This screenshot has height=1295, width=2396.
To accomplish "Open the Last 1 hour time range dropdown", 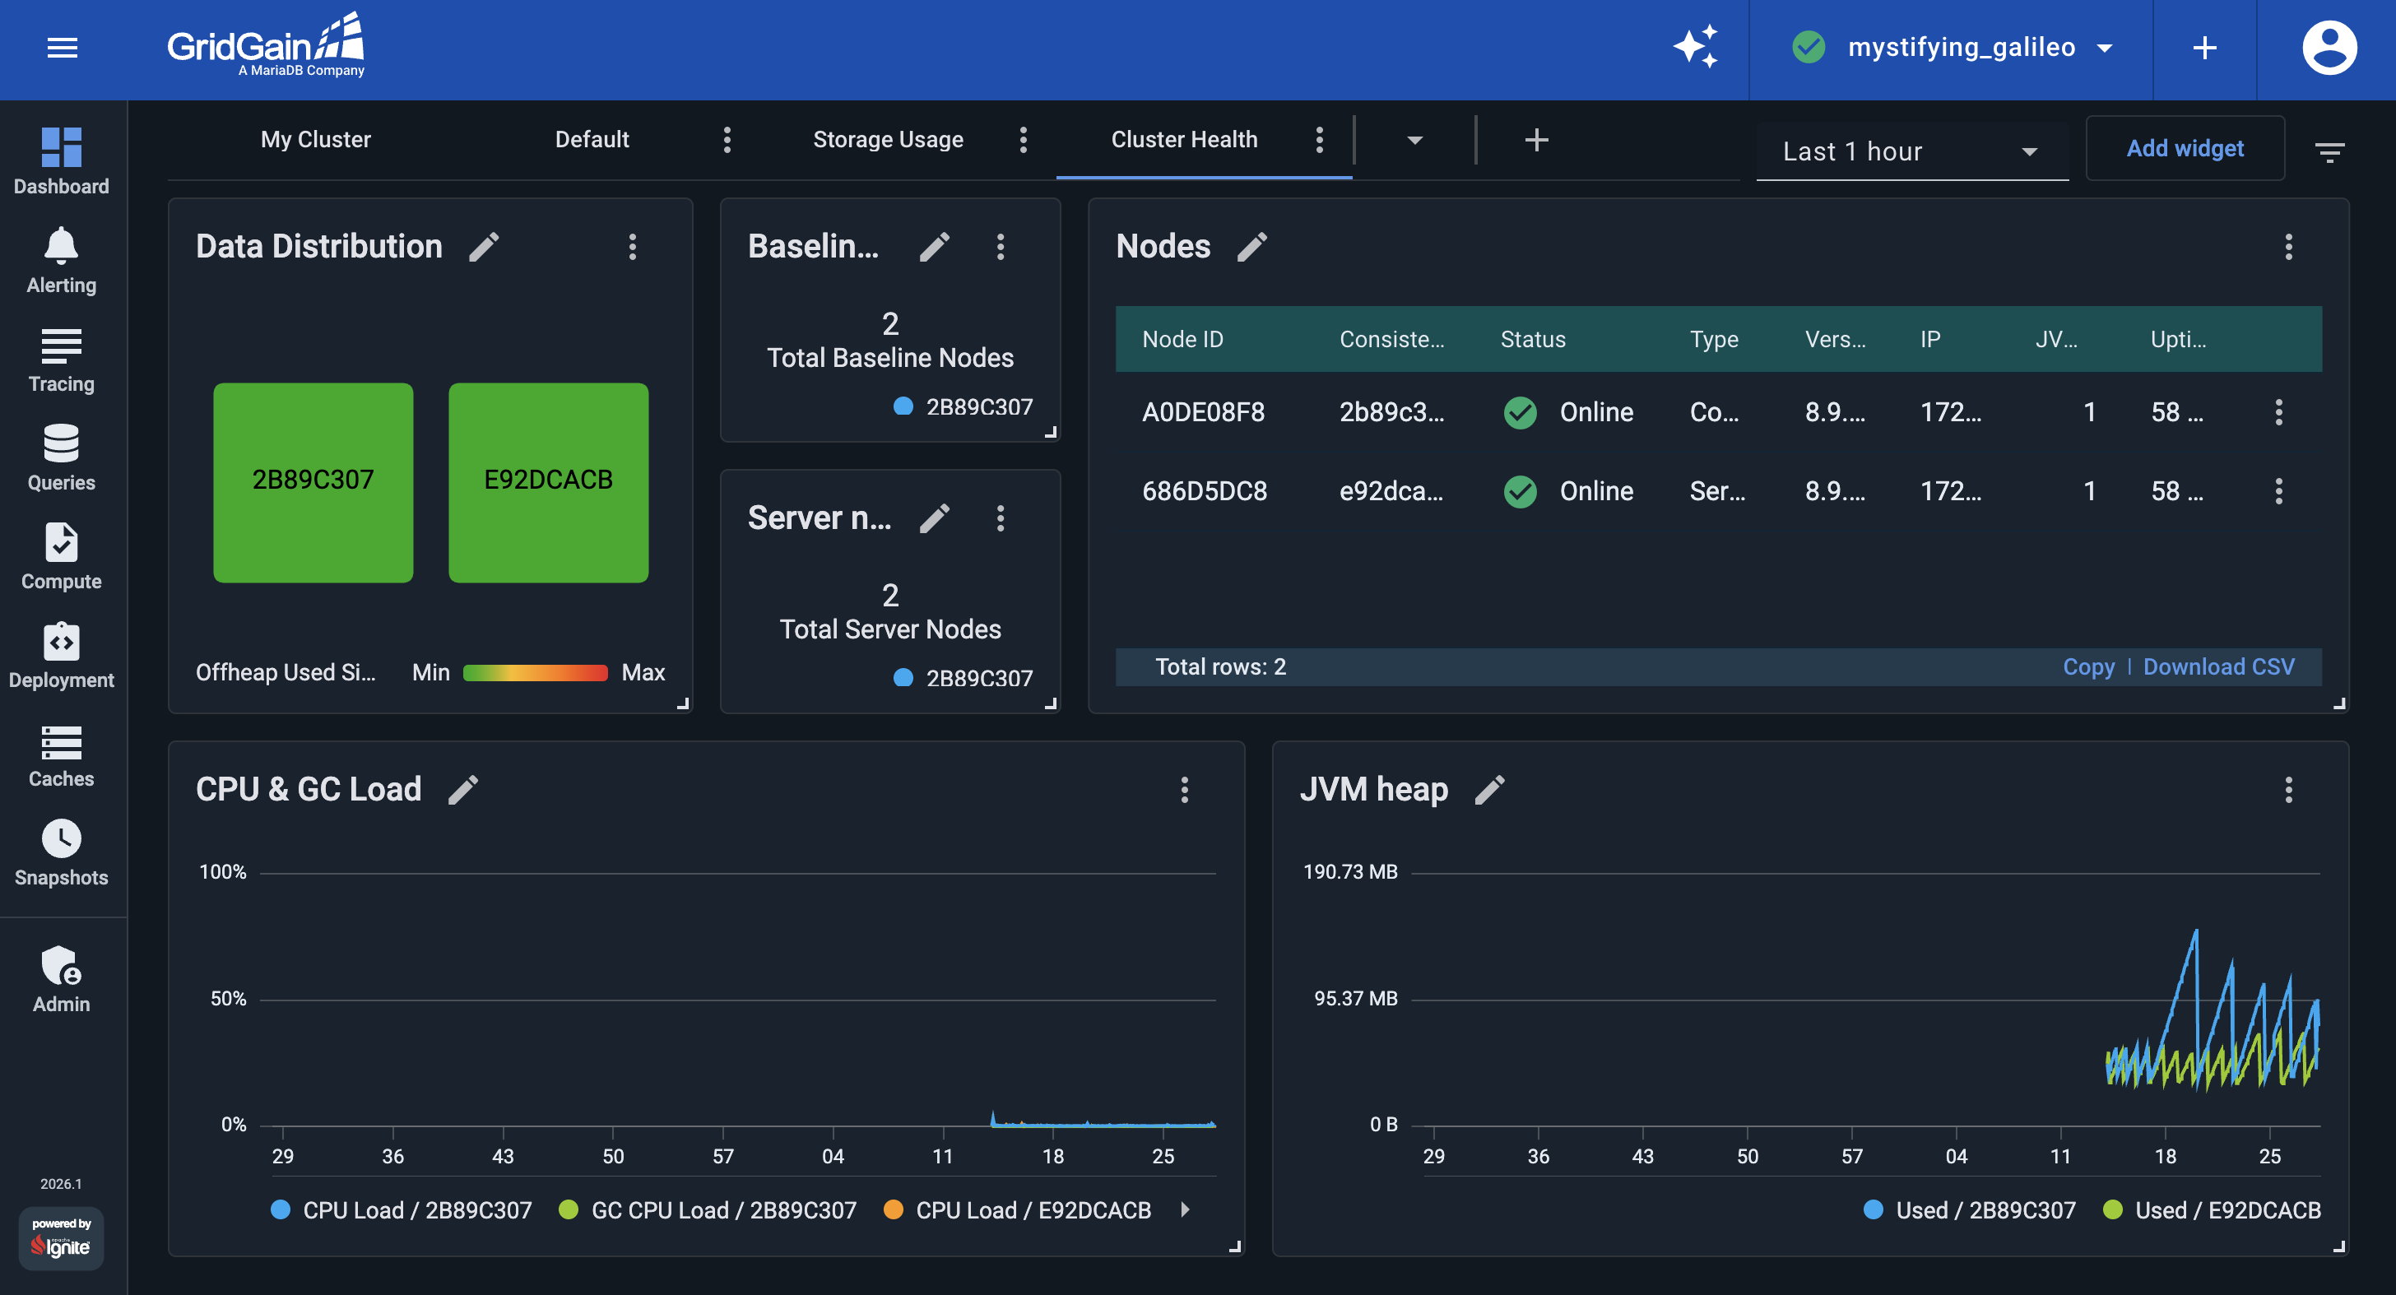I will click(x=1911, y=151).
